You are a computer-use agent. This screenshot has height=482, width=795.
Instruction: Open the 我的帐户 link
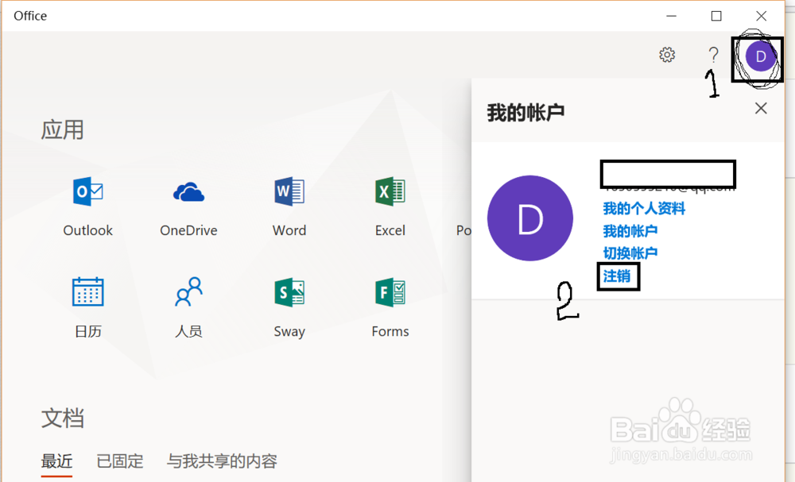630,231
